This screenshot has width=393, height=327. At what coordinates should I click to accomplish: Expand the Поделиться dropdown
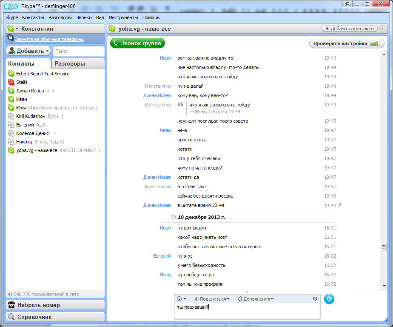(x=212, y=299)
